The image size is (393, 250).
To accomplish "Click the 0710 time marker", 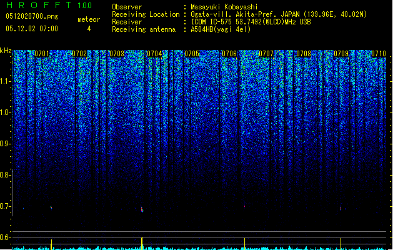I will (379, 54).
